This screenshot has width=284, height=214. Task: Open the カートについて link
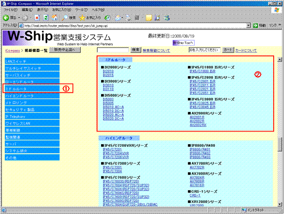tap(246, 51)
